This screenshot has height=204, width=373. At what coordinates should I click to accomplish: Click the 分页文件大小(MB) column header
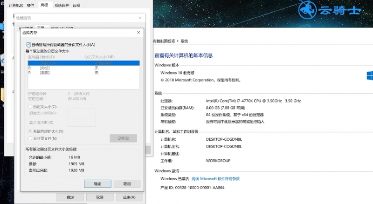pyautogui.click(x=99, y=57)
